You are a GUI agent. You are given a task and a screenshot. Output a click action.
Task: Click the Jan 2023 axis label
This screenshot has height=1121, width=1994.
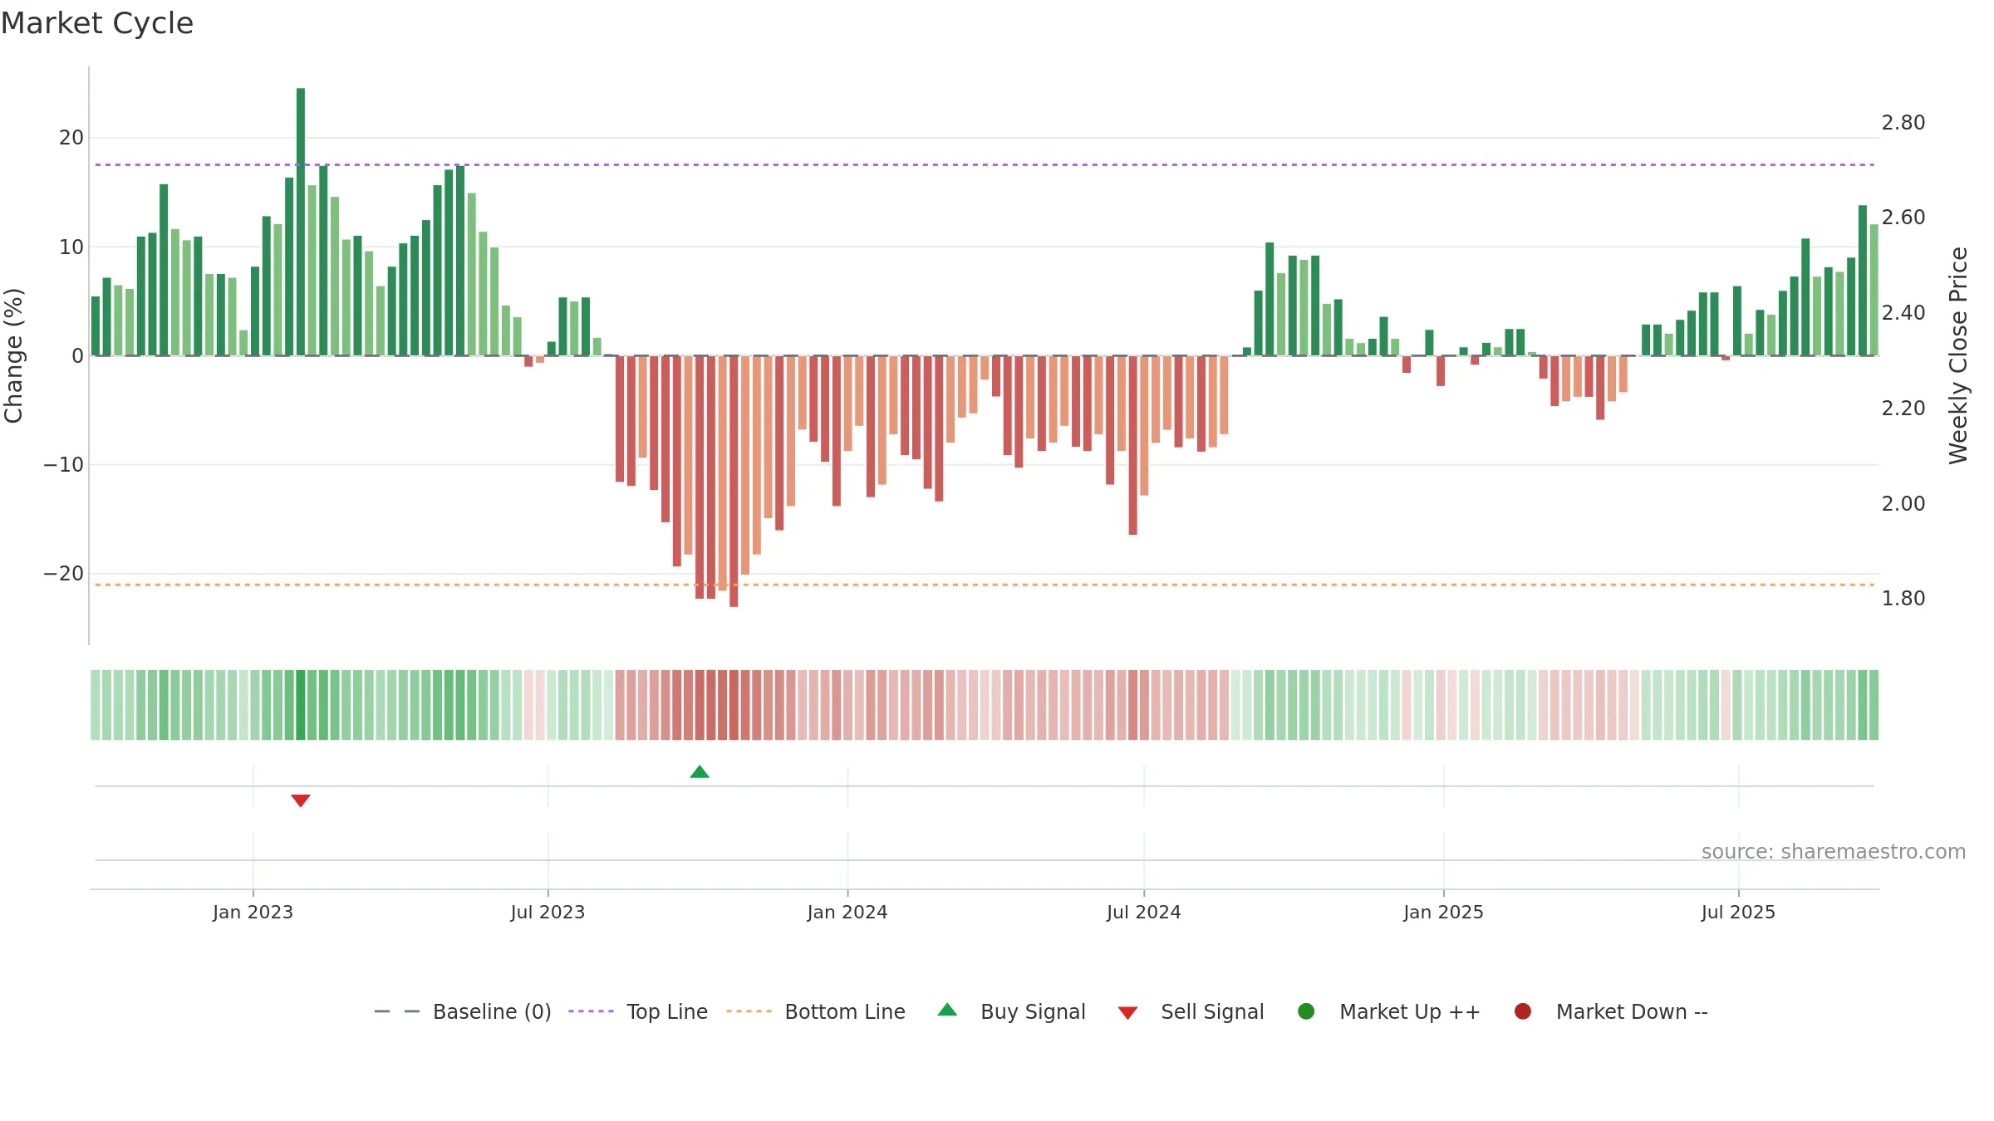point(253,913)
